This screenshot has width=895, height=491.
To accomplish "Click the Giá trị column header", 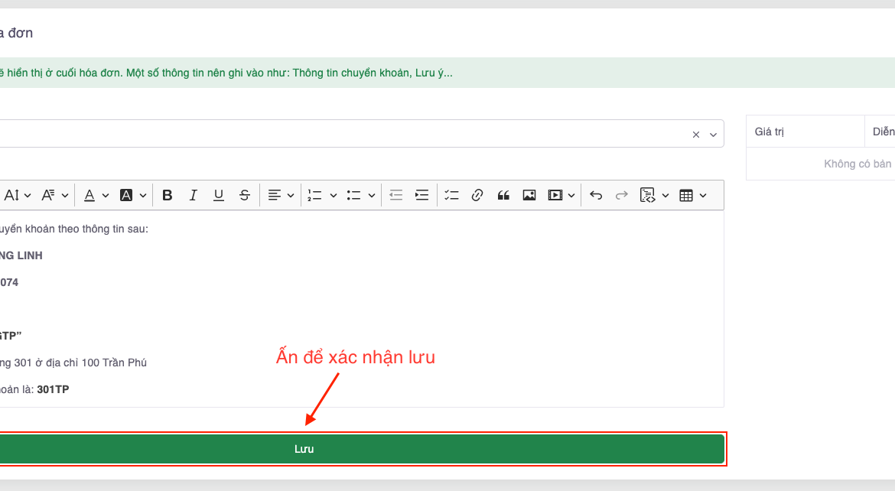I will pyautogui.click(x=770, y=132).
